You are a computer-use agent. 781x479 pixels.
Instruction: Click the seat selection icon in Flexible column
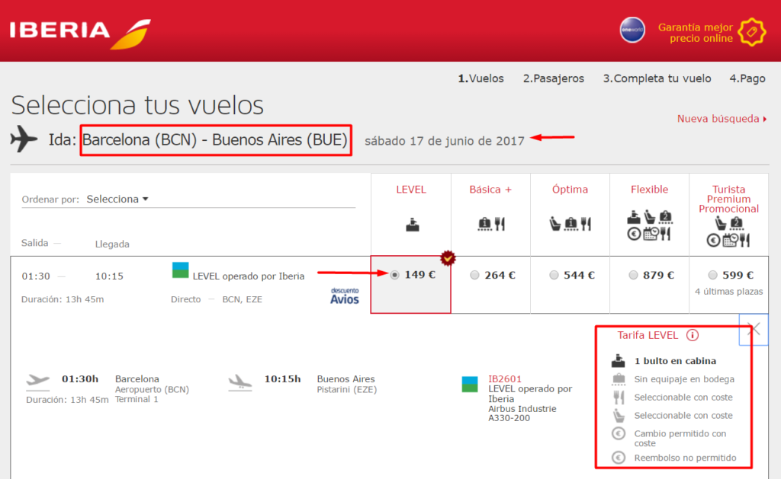coord(648,216)
